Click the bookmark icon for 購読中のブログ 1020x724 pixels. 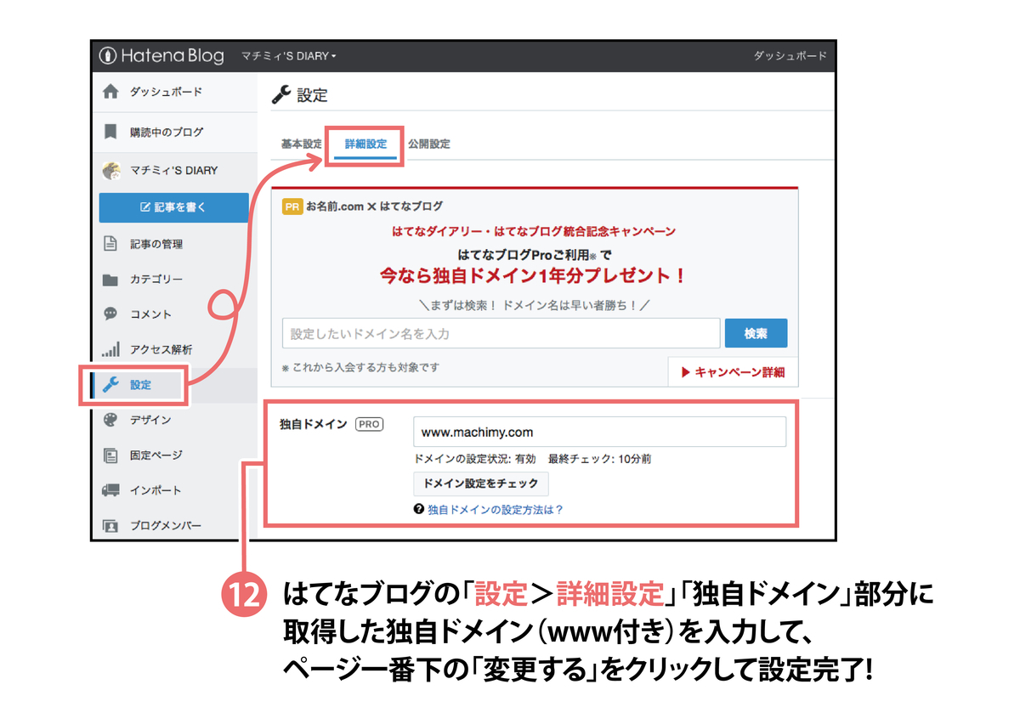click(110, 132)
